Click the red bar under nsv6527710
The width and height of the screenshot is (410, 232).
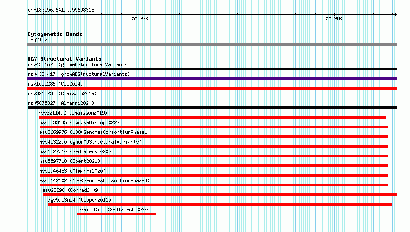tap(214, 156)
